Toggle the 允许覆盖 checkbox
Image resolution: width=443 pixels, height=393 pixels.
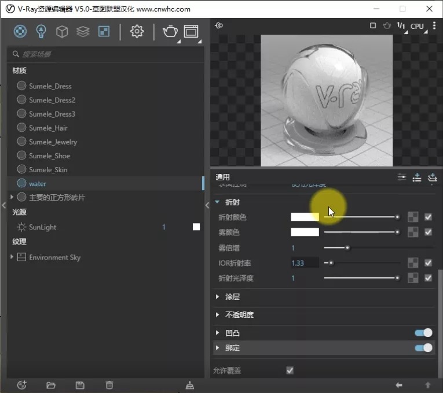coord(290,370)
